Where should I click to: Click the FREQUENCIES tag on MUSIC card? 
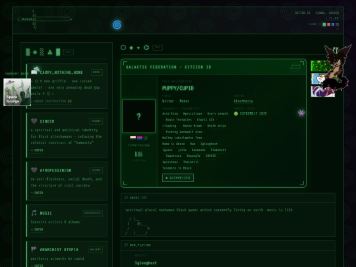click(x=92, y=213)
